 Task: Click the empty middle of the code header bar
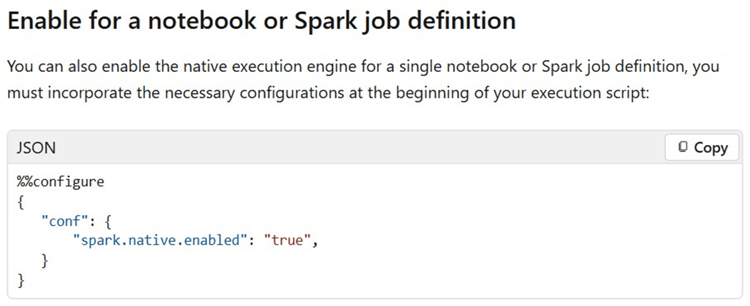[357, 148]
